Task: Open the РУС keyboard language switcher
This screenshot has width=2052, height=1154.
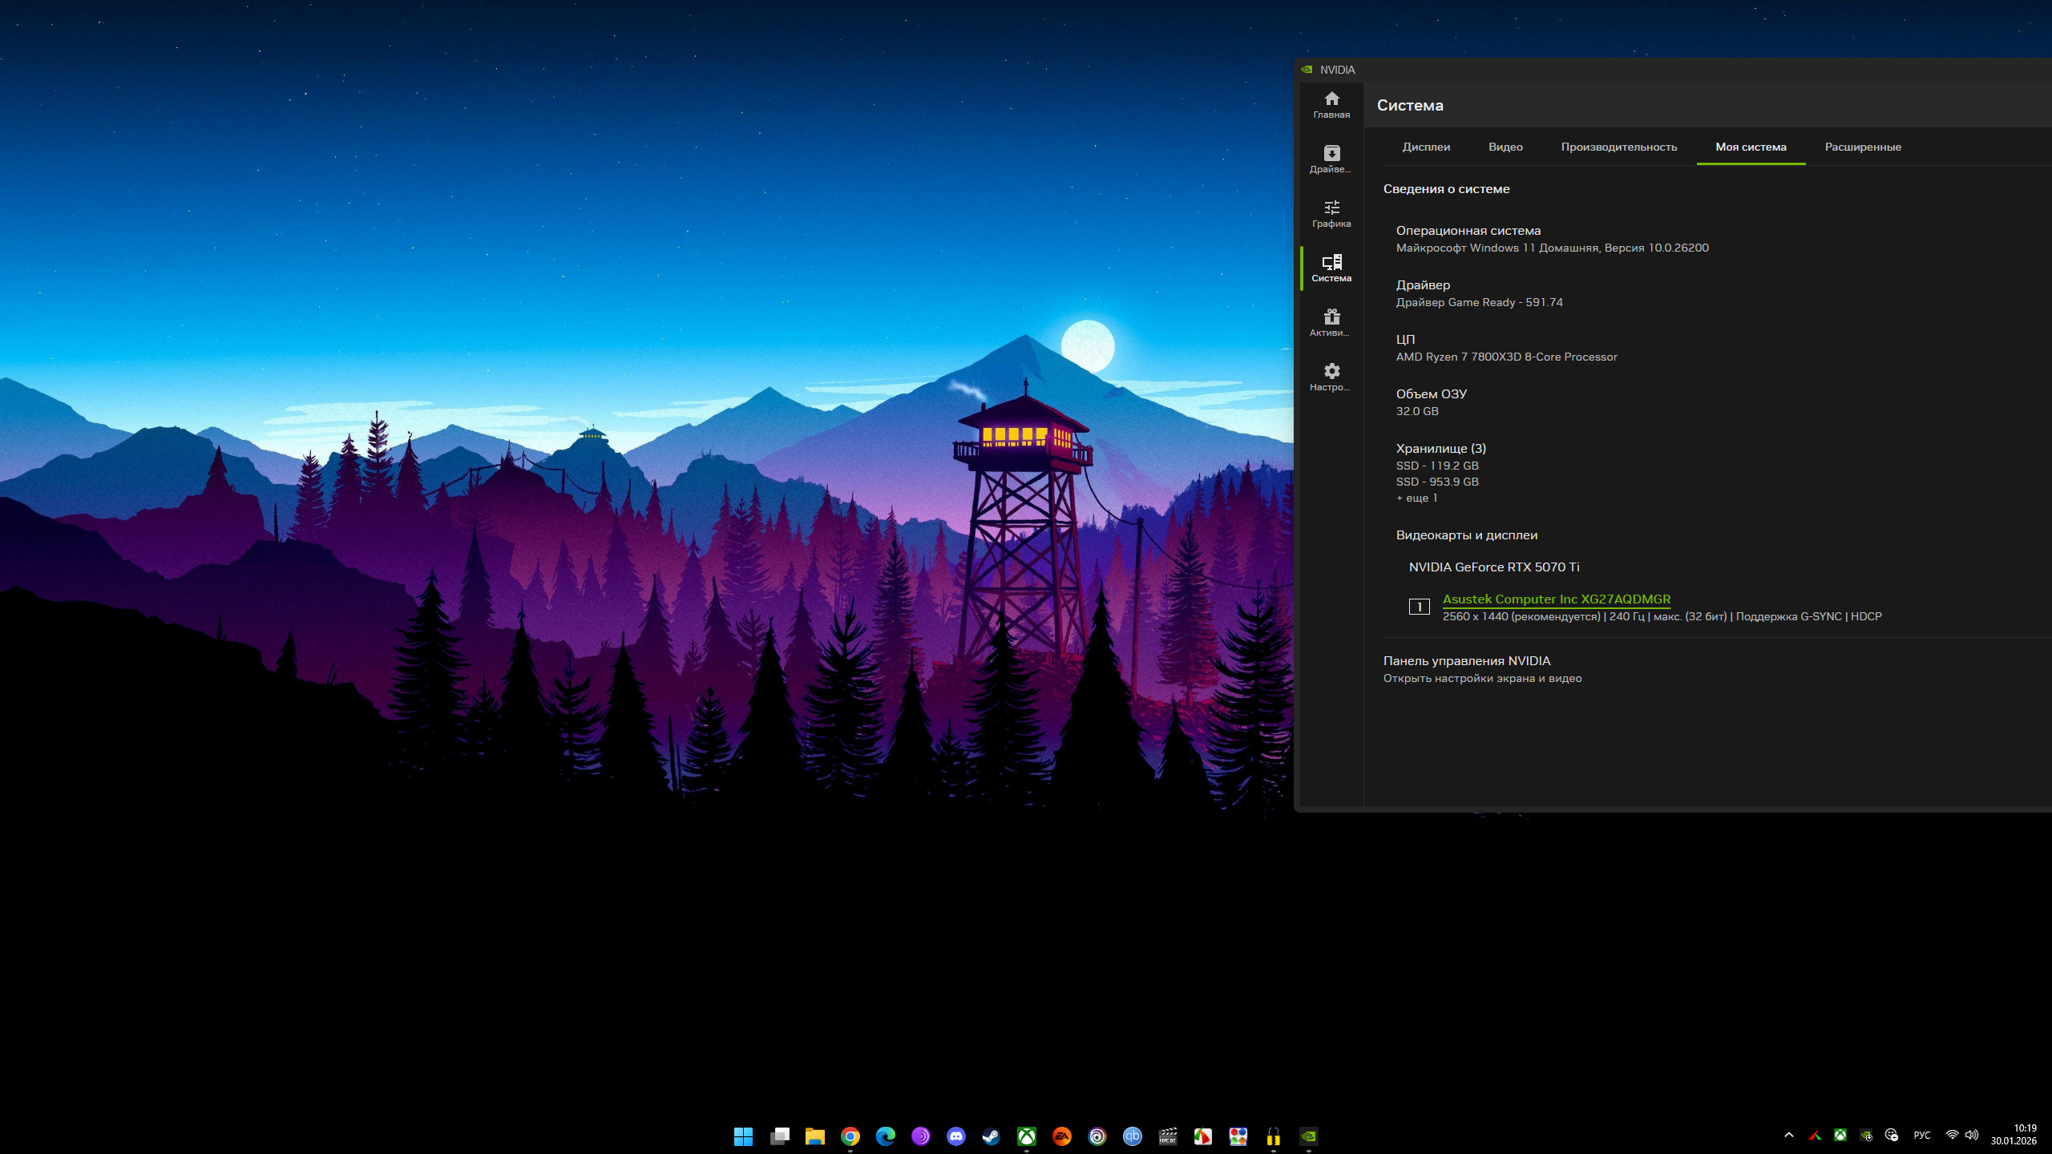Action: (x=1921, y=1135)
